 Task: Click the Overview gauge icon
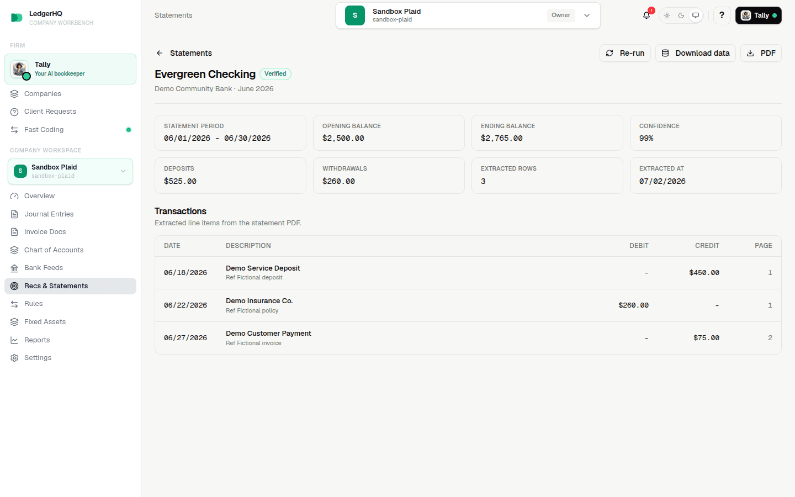pos(14,196)
